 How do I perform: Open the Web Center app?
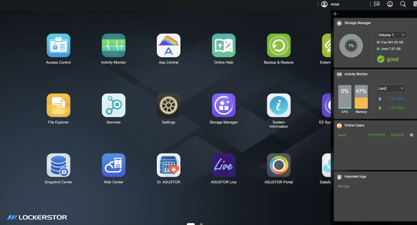tap(114, 165)
